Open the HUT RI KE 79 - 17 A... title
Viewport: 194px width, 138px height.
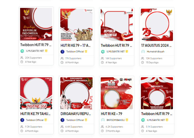[76, 46]
